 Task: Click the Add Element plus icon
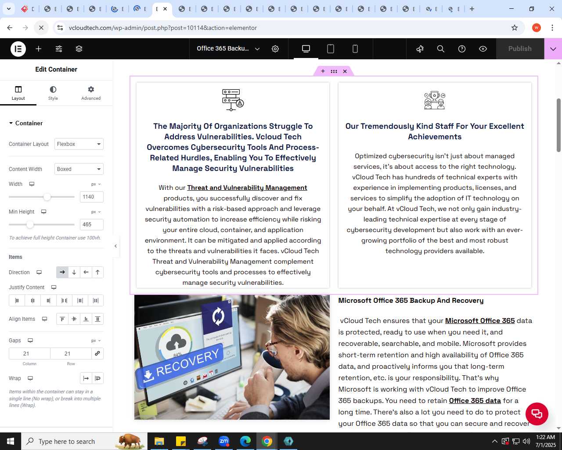39,49
